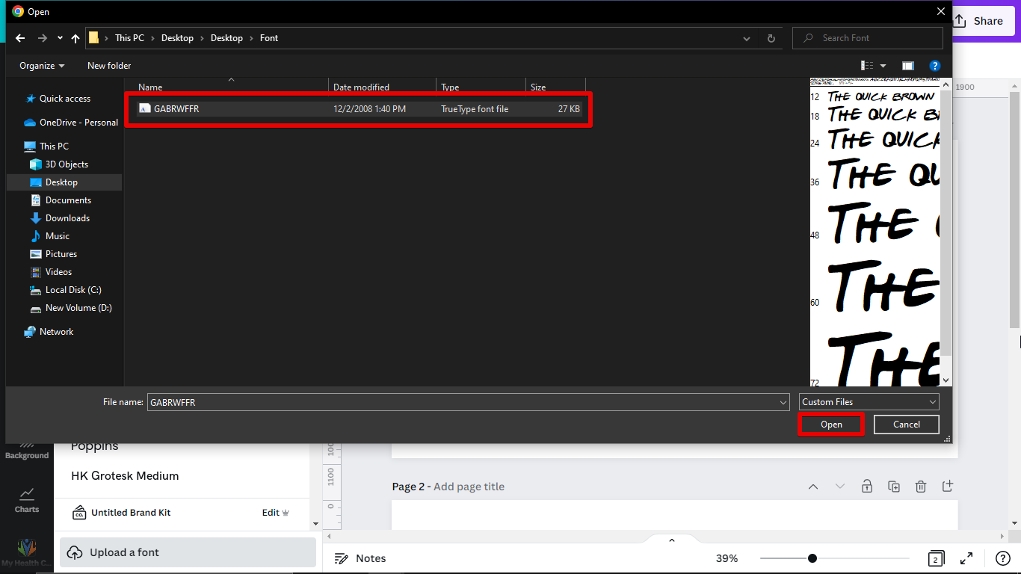This screenshot has height=574, width=1021.
Task: Lock Page 2
Action: [867, 487]
